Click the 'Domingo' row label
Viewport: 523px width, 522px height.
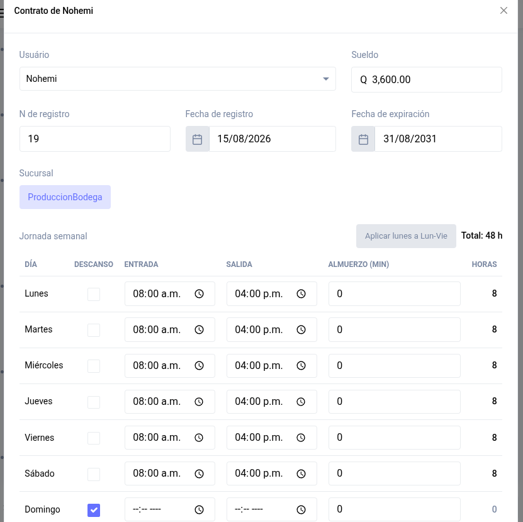42,509
